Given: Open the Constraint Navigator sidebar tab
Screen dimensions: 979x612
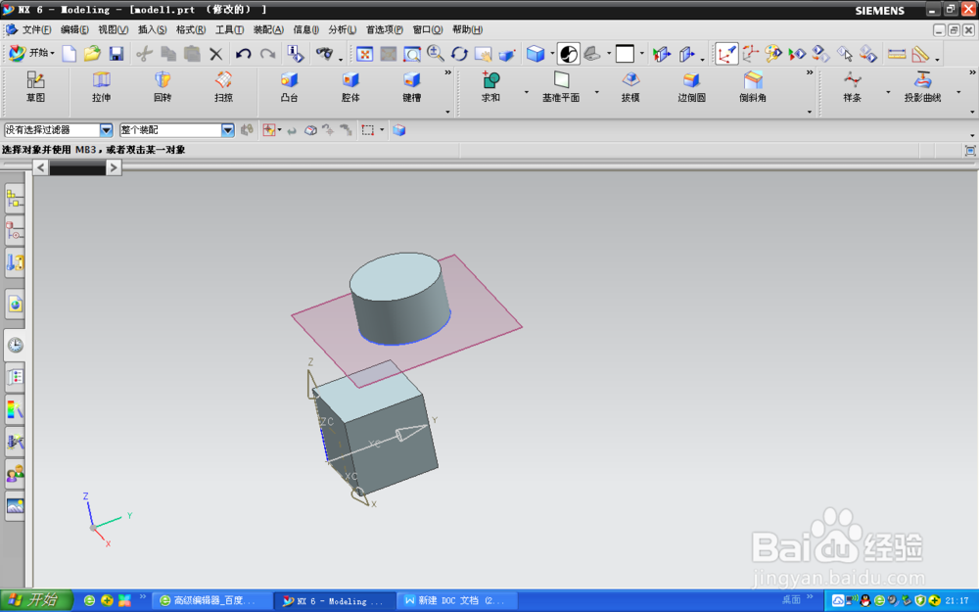Looking at the screenshot, I should (15, 232).
